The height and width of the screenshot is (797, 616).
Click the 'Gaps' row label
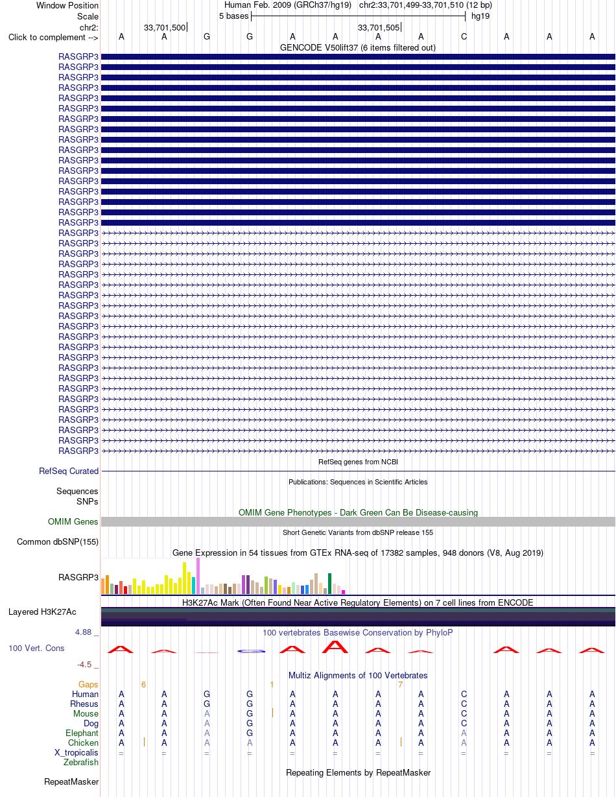(88, 684)
